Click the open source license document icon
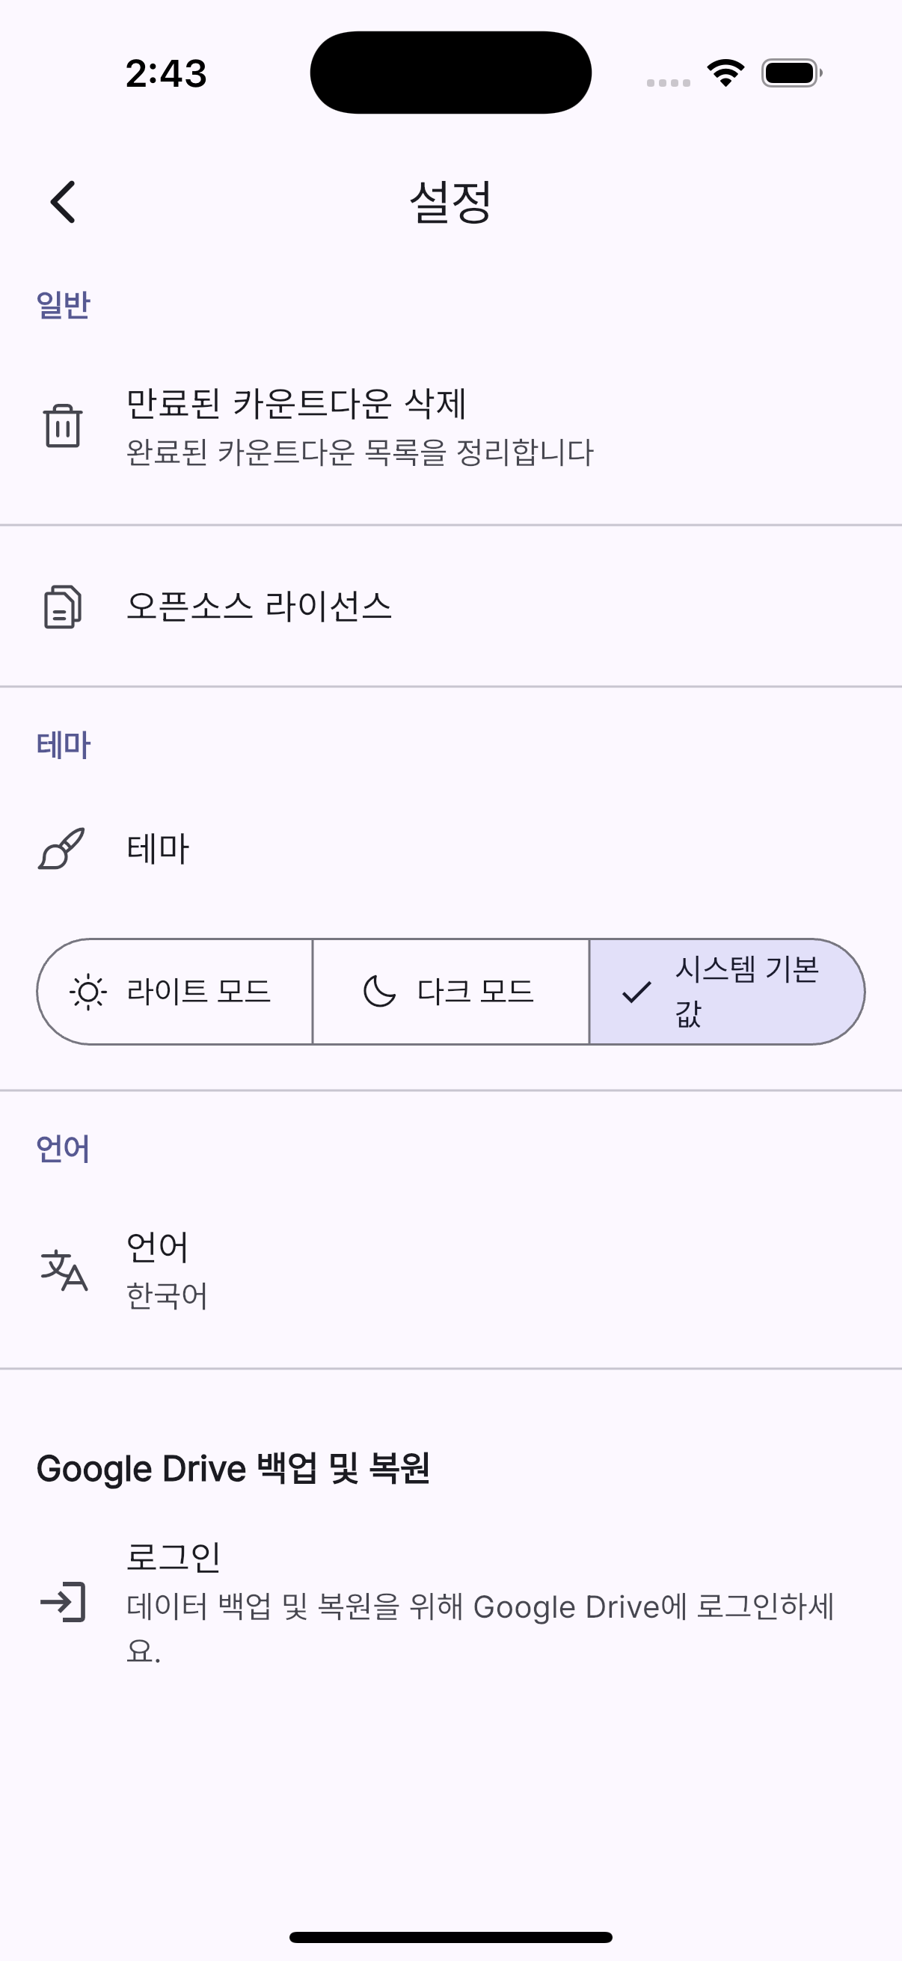 62,607
